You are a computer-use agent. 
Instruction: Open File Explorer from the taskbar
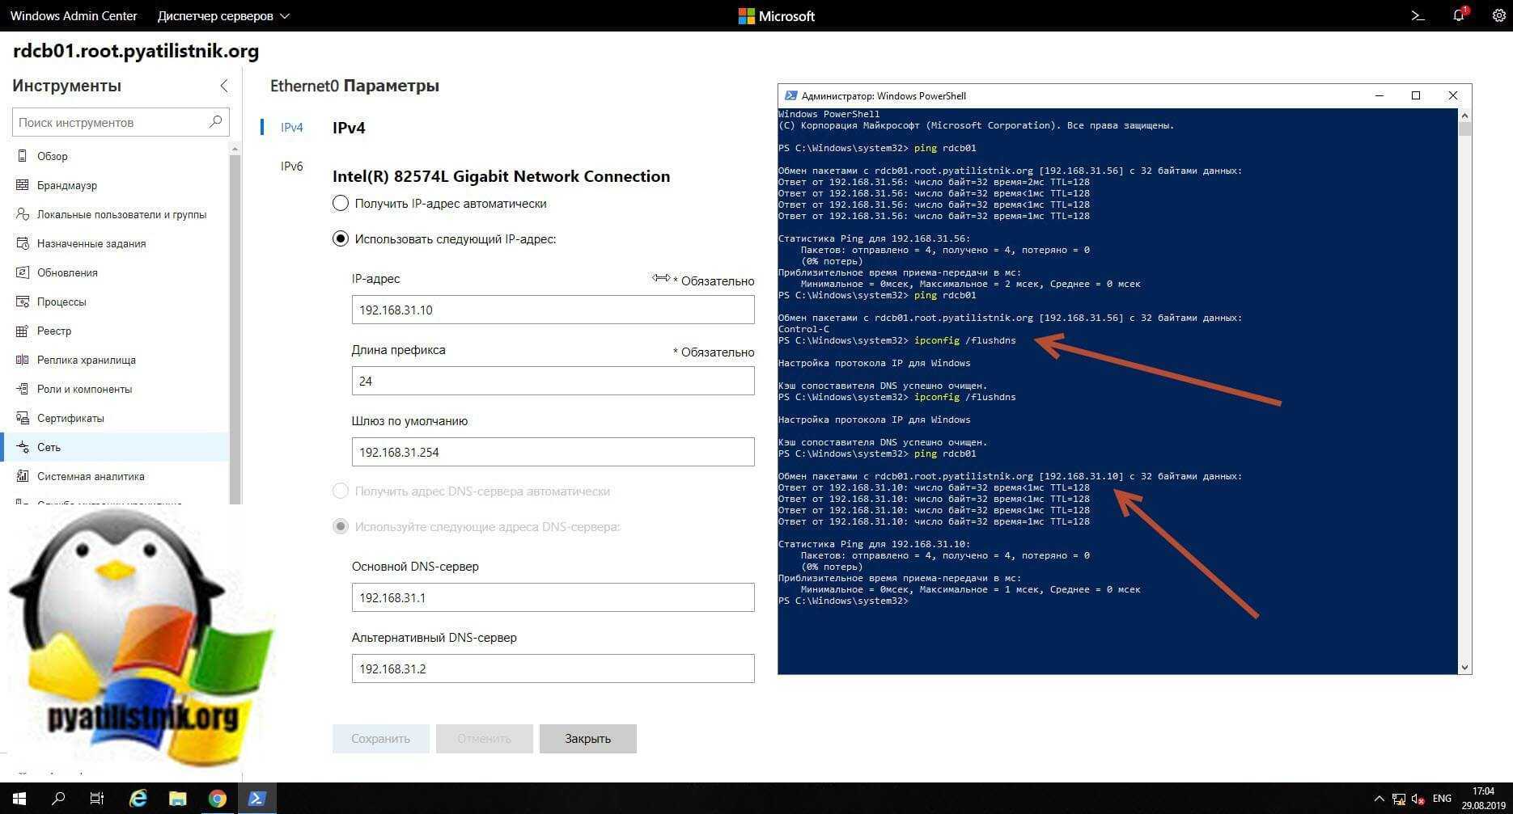point(177,799)
